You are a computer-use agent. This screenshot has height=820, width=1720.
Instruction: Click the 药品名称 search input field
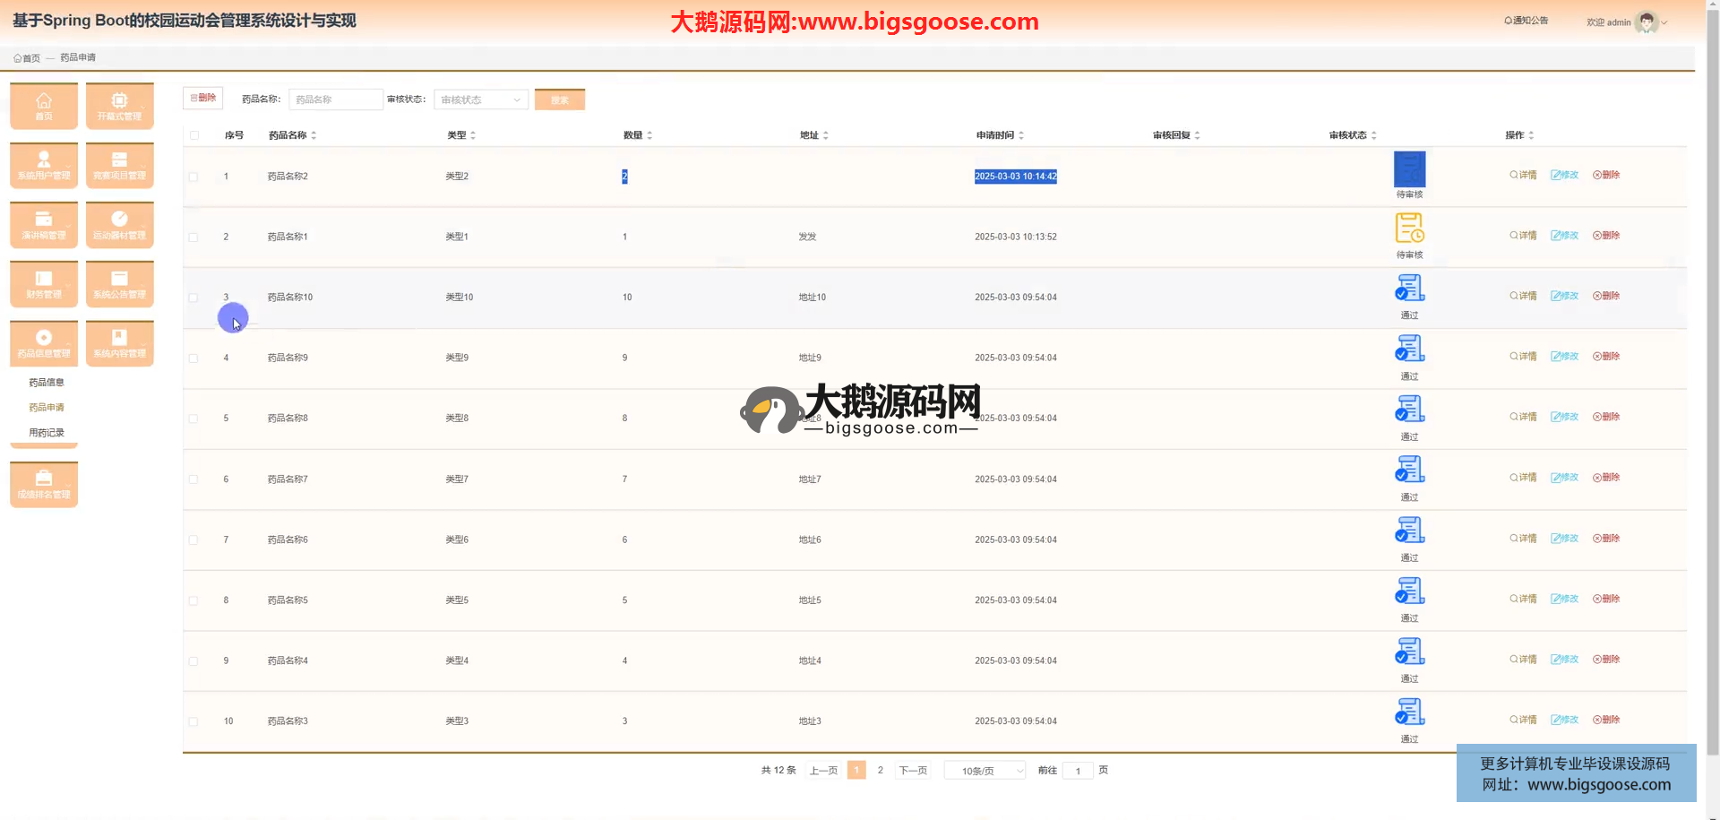335,99
